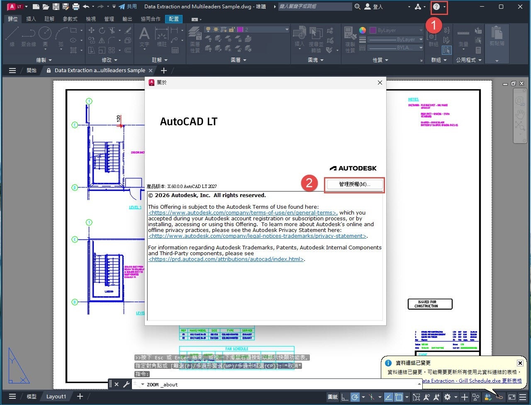Toggle ortho mode in status bar
531x405 pixels.
pos(345,397)
